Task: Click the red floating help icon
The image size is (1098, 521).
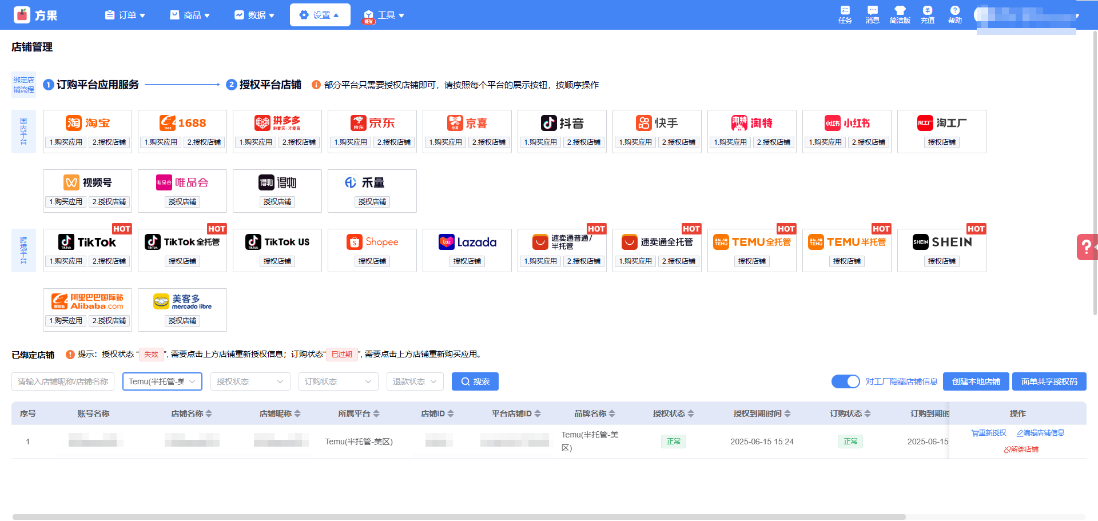Action: (x=1086, y=247)
